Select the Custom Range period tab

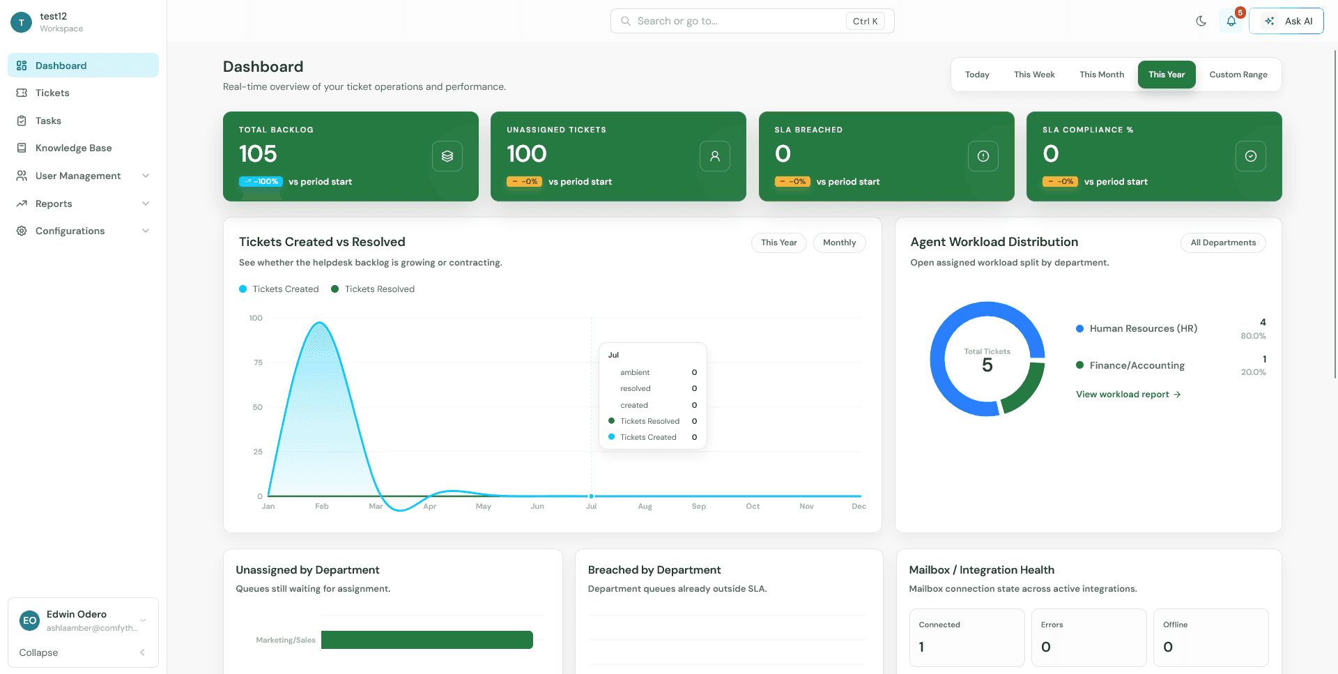1238,75
